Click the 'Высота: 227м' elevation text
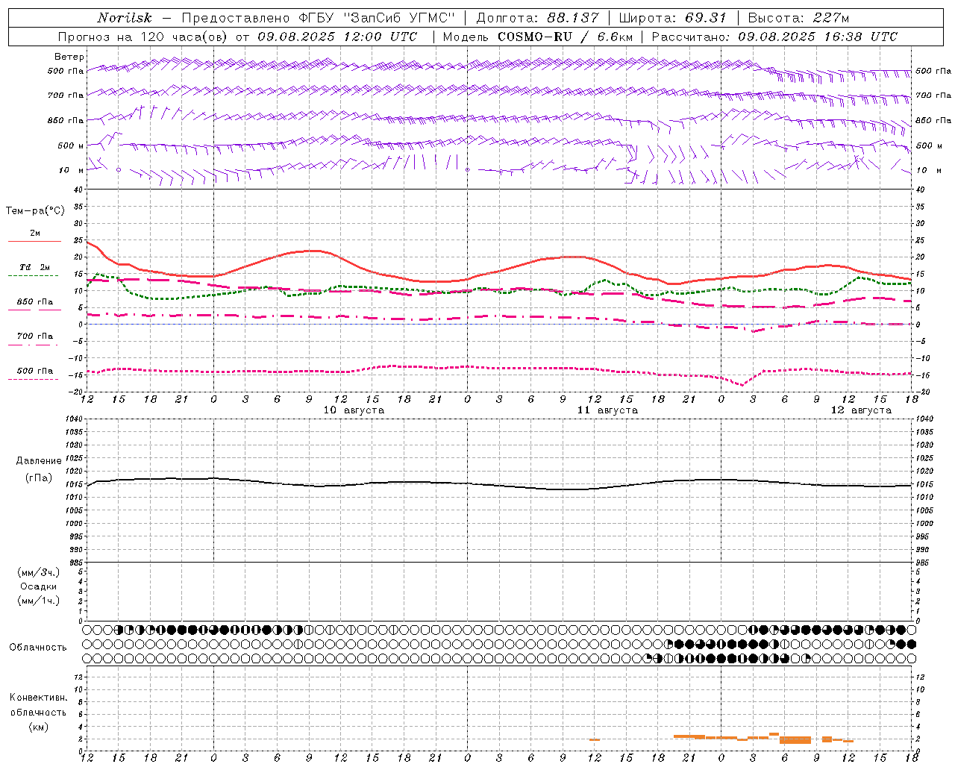The width and height of the screenshot is (955, 764). (798, 18)
